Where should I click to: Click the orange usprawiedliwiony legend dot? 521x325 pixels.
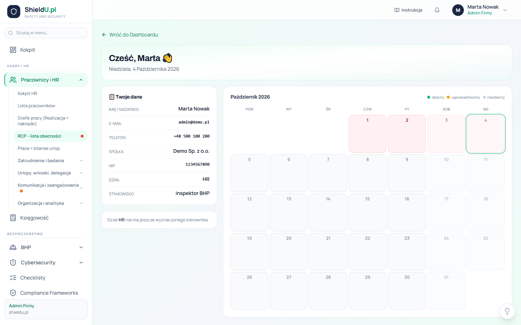point(448,97)
